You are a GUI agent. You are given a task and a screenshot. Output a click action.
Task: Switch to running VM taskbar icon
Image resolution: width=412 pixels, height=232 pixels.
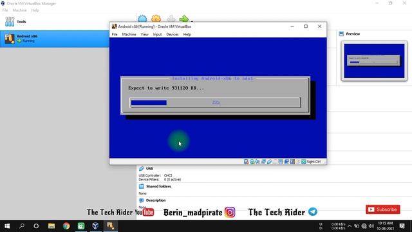click(x=110, y=226)
